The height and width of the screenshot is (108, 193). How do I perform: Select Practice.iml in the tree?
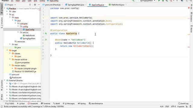pos(17,77)
